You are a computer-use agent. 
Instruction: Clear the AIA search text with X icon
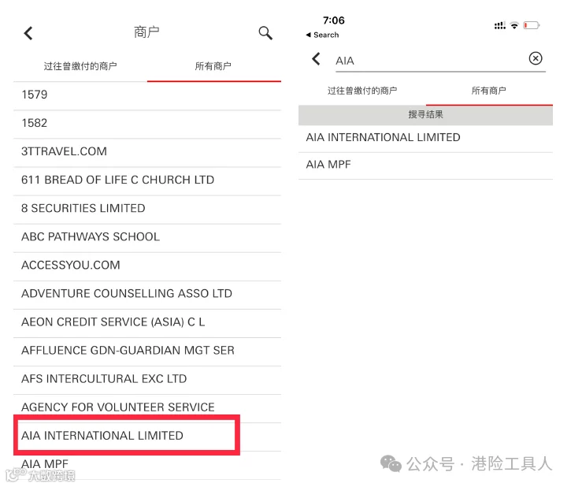(536, 58)
